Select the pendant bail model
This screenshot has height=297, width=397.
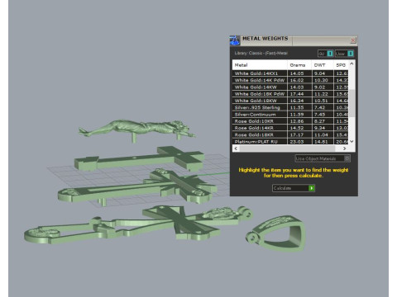pos(276,233)
